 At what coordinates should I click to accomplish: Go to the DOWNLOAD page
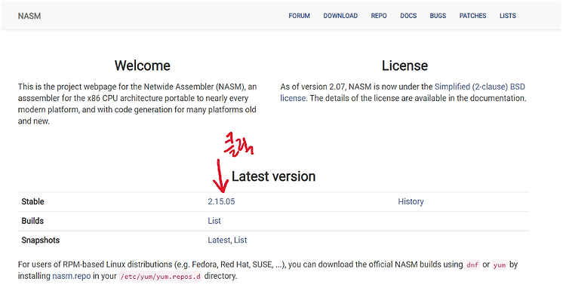(340, 16)
